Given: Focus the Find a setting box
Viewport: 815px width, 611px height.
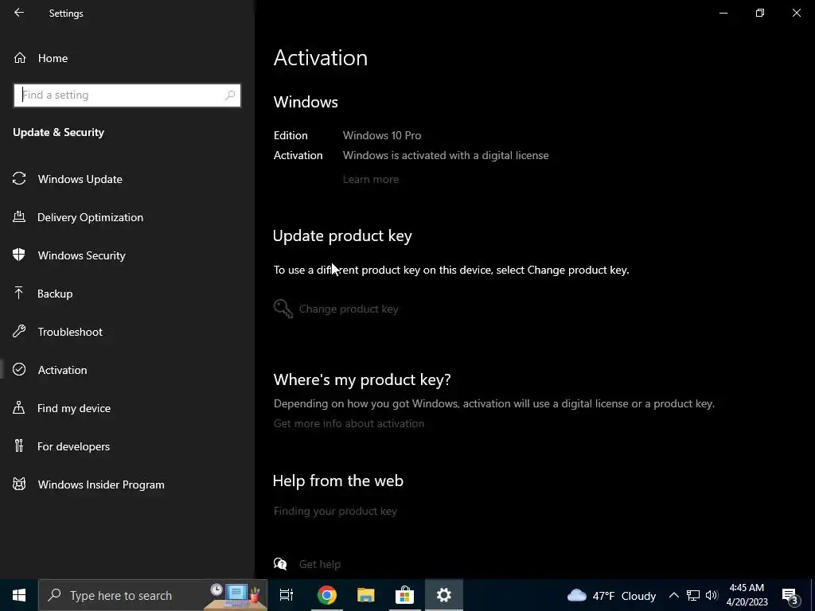Looking at the screenshot, I should pos(127,95).
